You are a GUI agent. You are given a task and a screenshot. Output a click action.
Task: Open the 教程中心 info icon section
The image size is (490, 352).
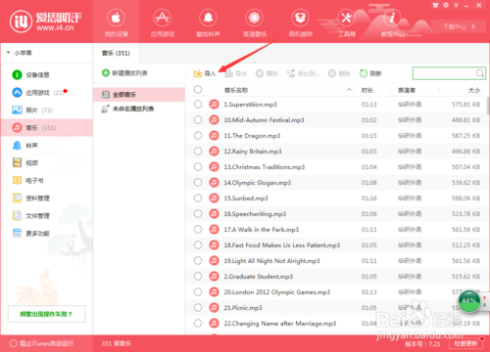pyautogui.click(x=392, y=19)
